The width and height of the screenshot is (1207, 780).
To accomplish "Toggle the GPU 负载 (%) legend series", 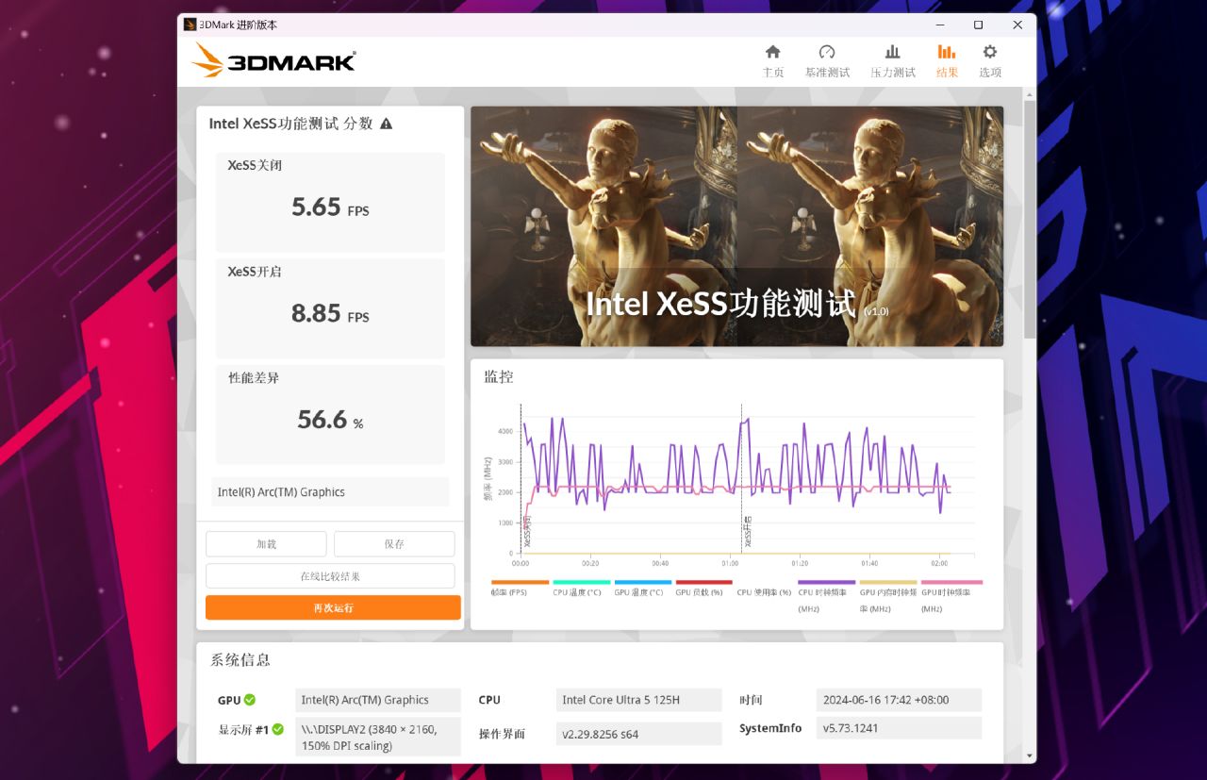I will click(703, 588).
